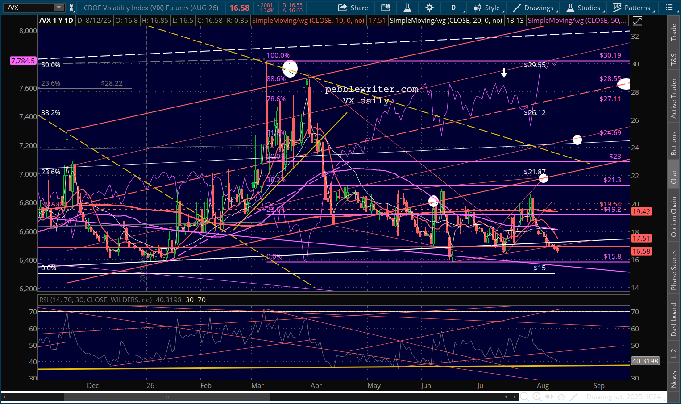Screen dimensions: 681x404
Task: Click the 40.3198 RSI value bubble
Action: pyautogui.click(x=645, y=361)
